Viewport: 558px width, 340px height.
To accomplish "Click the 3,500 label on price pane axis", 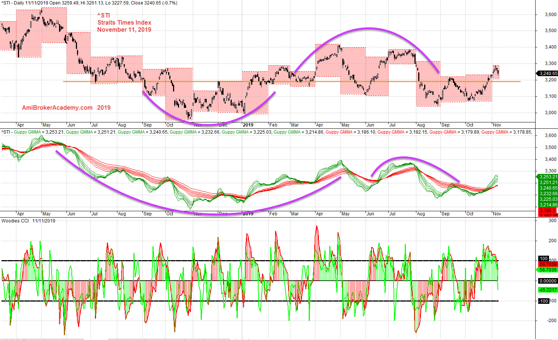I will point(551,31).
